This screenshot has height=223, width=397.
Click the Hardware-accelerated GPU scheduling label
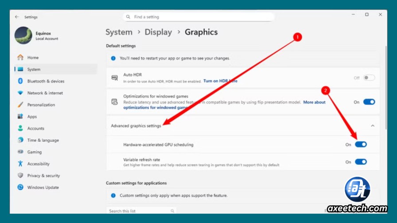[x=158, y=145]
